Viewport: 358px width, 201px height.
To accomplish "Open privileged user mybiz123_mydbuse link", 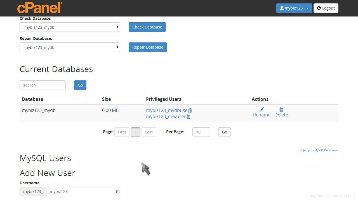I will click(x=166, y=110).
